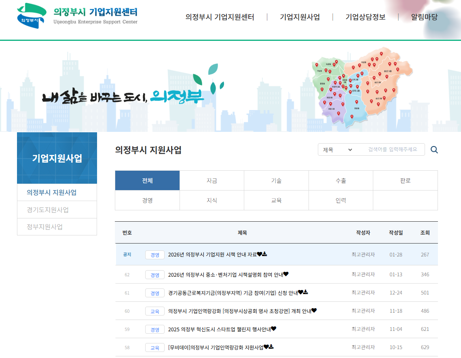Open 경기도지원사업 in the sidebar
This screenshot has width=461, height=358.
point(48,210)
